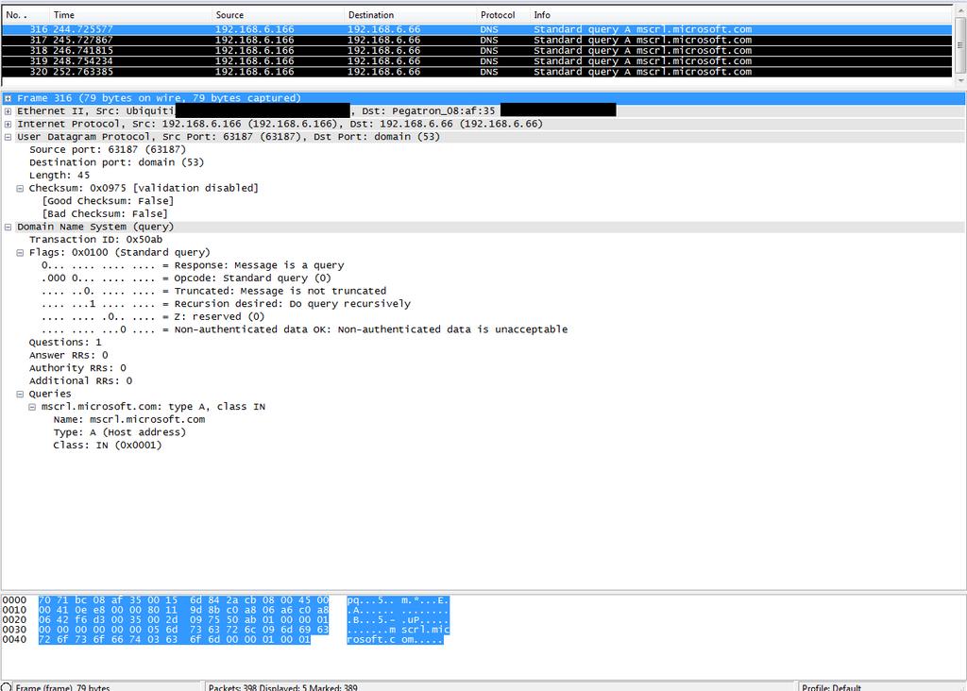967x691 pixels.
Task: Select the Transaction ID: 0x50ab field
Action: [95, 240]
